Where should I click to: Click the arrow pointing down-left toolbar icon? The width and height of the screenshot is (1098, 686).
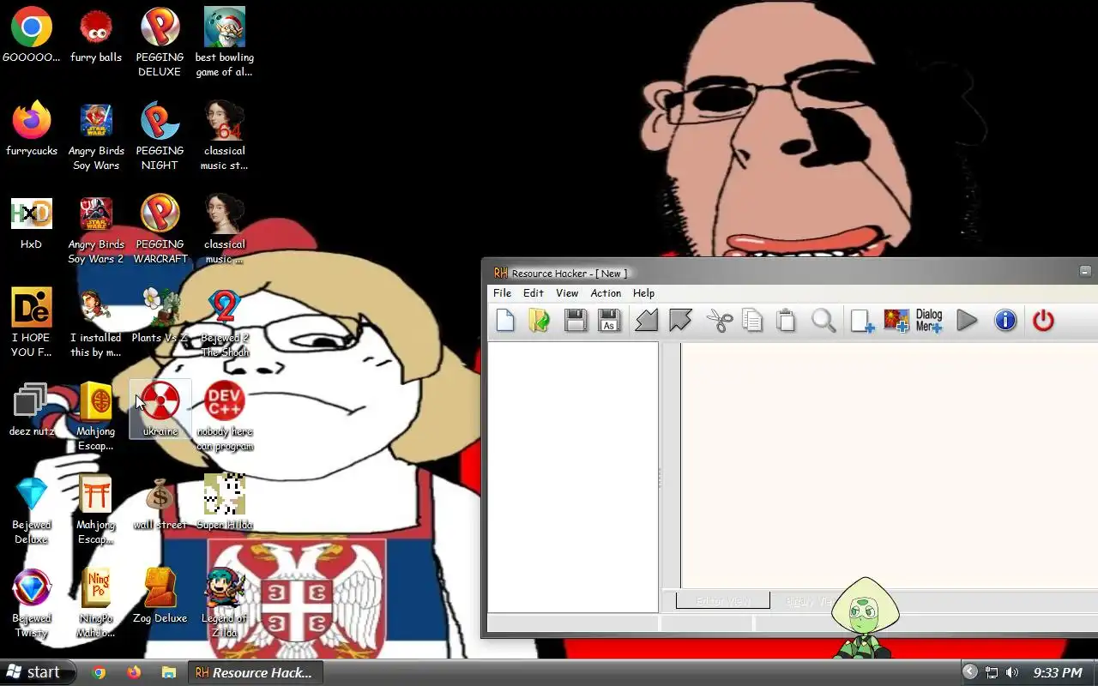coord(647,321)
